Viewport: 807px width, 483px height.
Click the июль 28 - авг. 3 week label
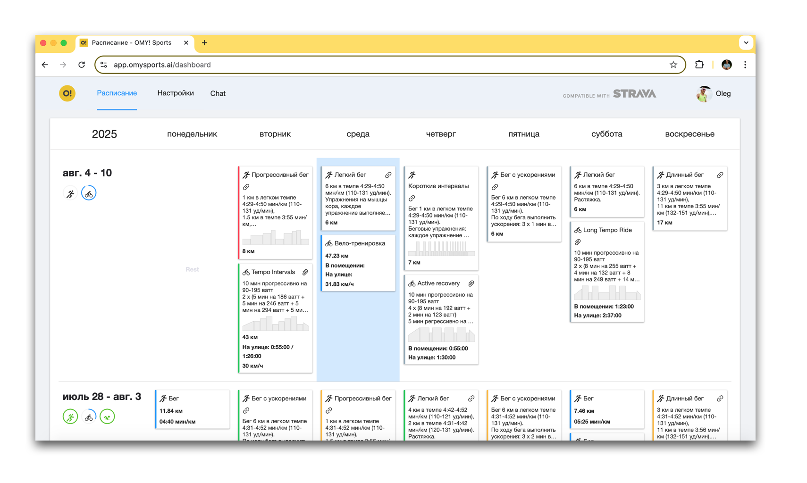[x=102, y=396]
